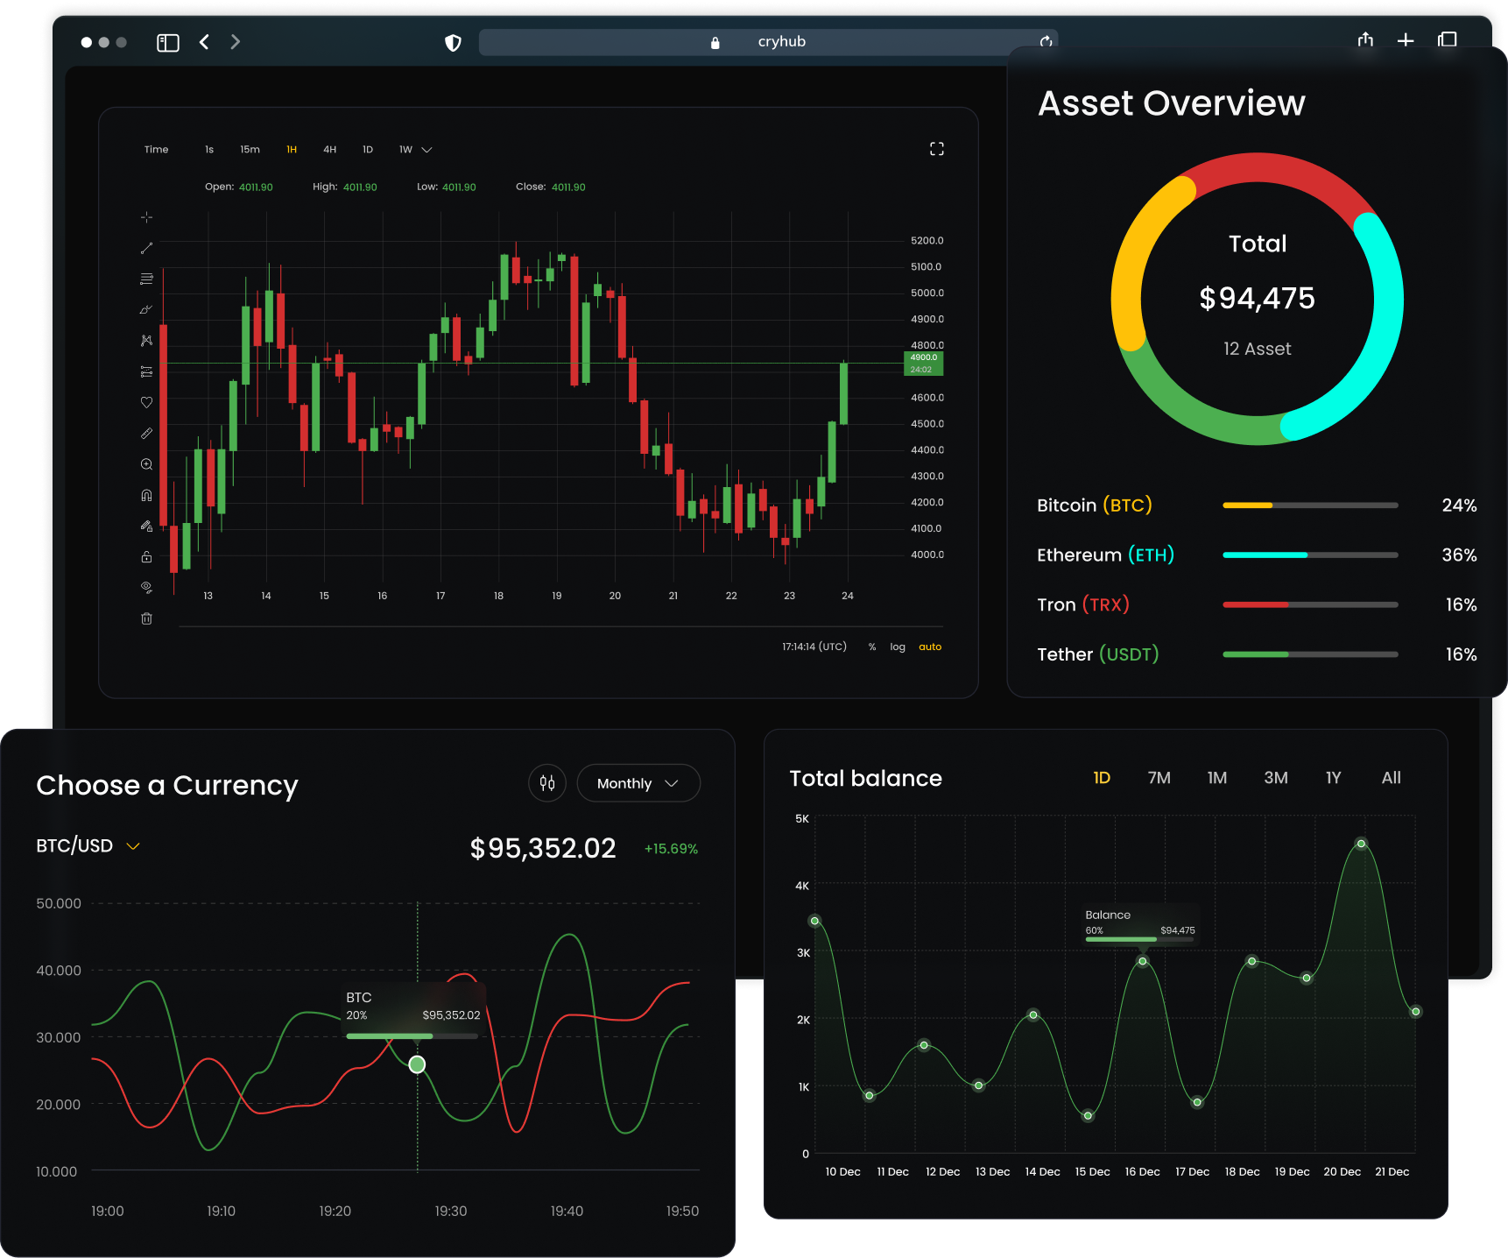Toggle the magnet snap mode
Screen dimensions: 1508x1258
coord(146,495)
